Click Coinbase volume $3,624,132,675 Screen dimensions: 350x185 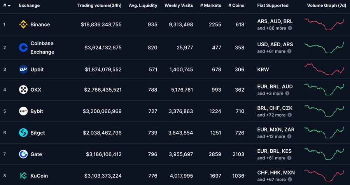(x=103, y=47)
